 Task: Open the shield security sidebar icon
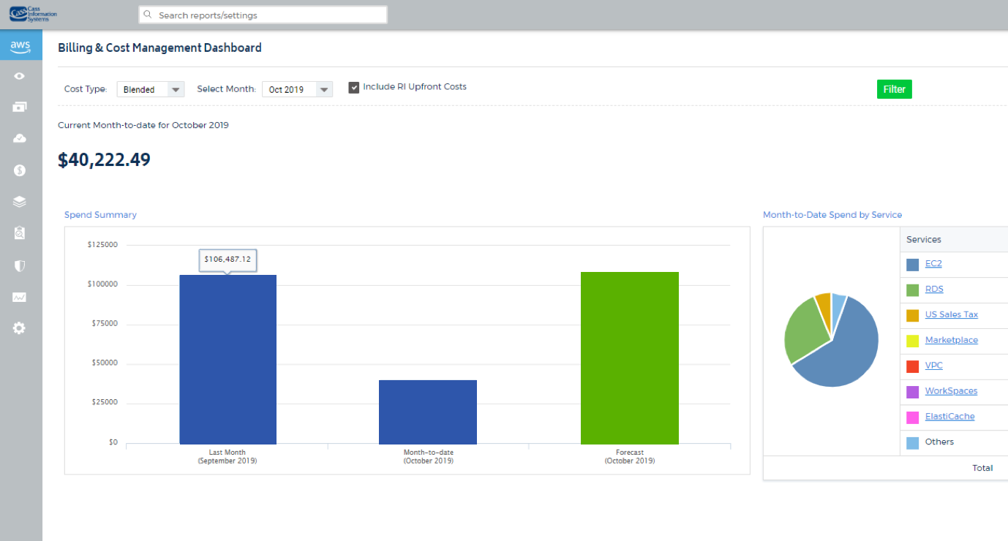pyautogui.click(x=20, y=265)
